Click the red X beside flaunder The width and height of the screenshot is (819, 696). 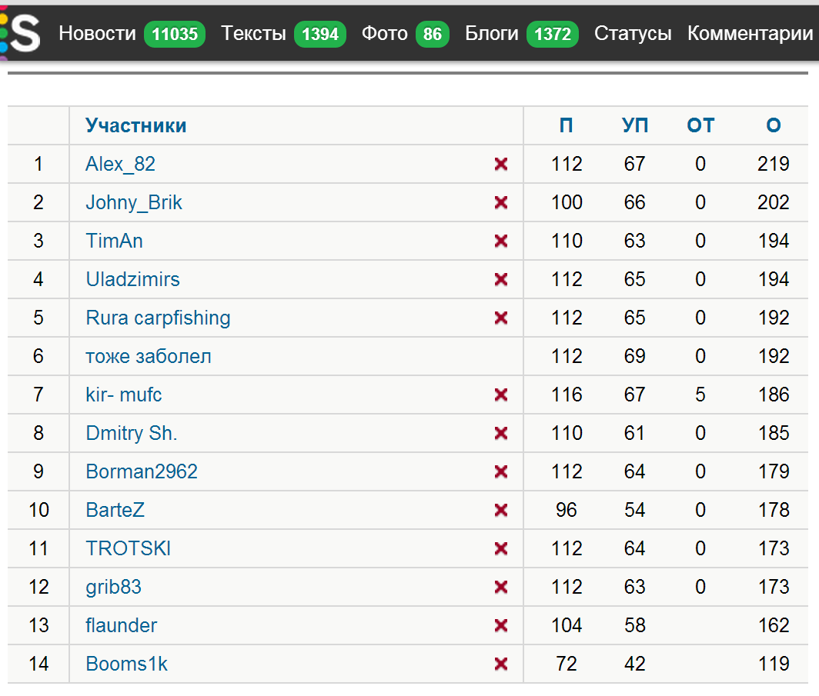pos(501,625)
